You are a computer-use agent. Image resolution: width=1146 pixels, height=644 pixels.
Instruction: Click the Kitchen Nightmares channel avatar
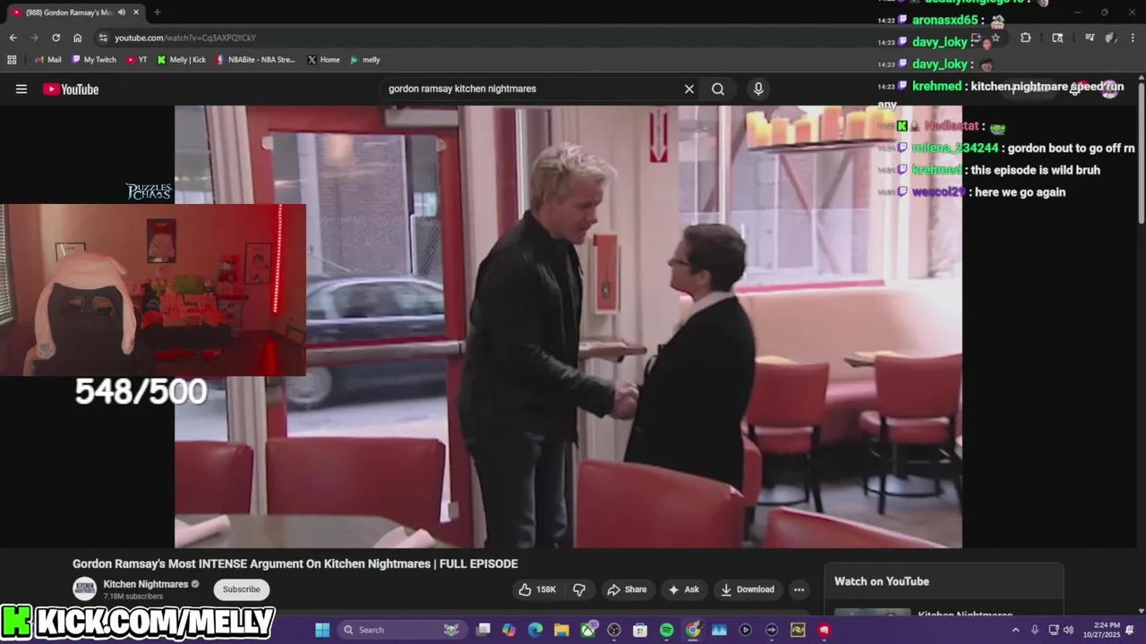pos(85,589)
